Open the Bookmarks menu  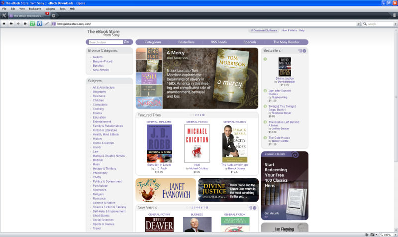pos(35,8)
